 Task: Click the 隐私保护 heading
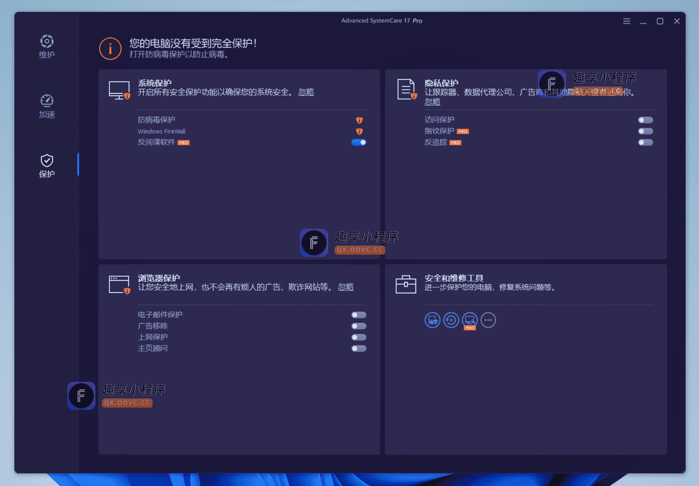[442, 83]
